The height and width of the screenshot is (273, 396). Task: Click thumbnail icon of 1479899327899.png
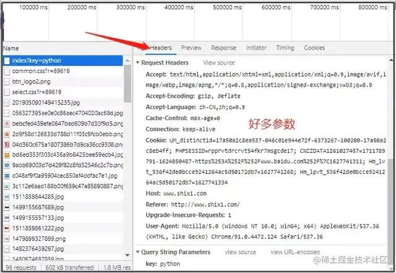coord(7,238)
